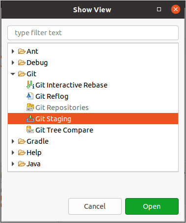
Task: Click the Git Staging download icon
Action: pos(30,119)
